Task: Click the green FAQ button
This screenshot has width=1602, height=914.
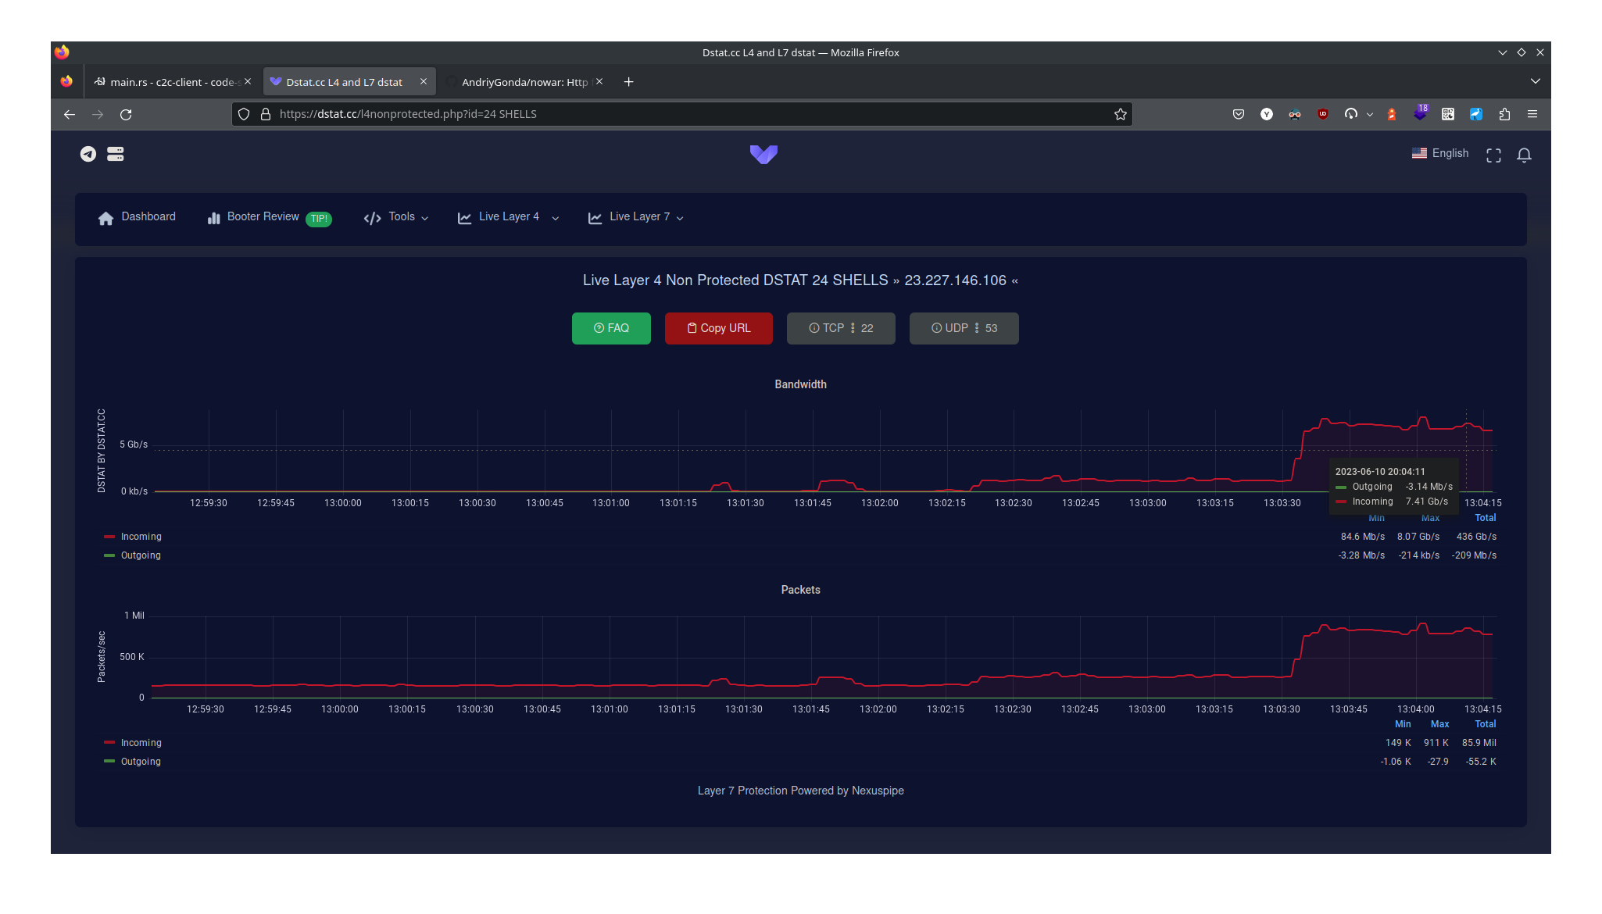Action: tap(611, 328)
